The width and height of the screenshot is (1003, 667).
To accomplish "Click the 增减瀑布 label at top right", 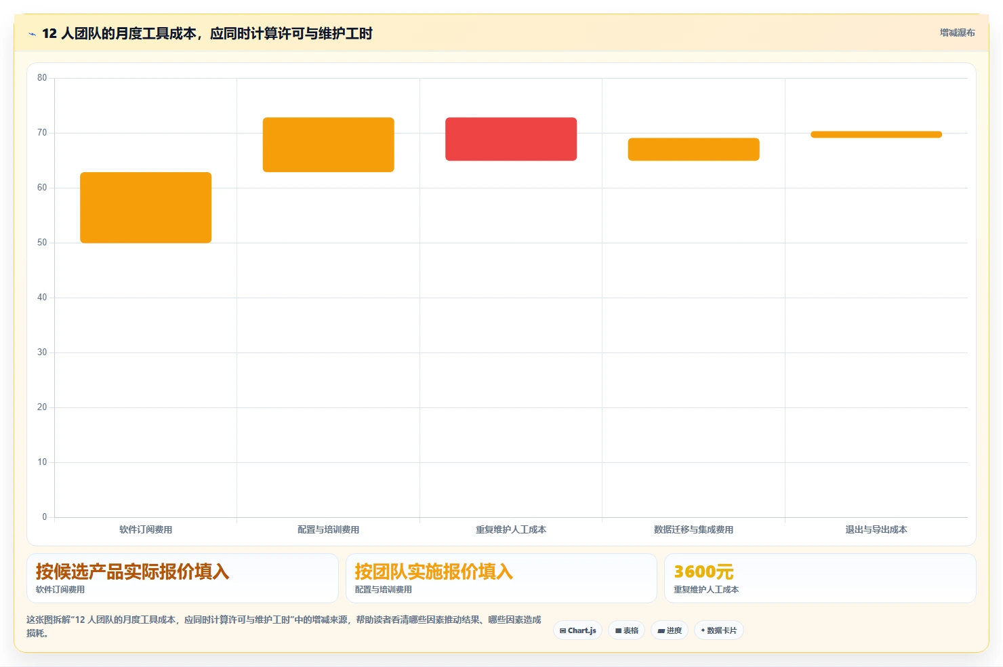I will point(957,33).
